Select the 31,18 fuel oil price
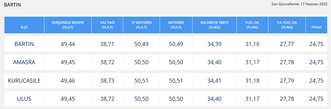331x109 pixels. pos(253,81)
